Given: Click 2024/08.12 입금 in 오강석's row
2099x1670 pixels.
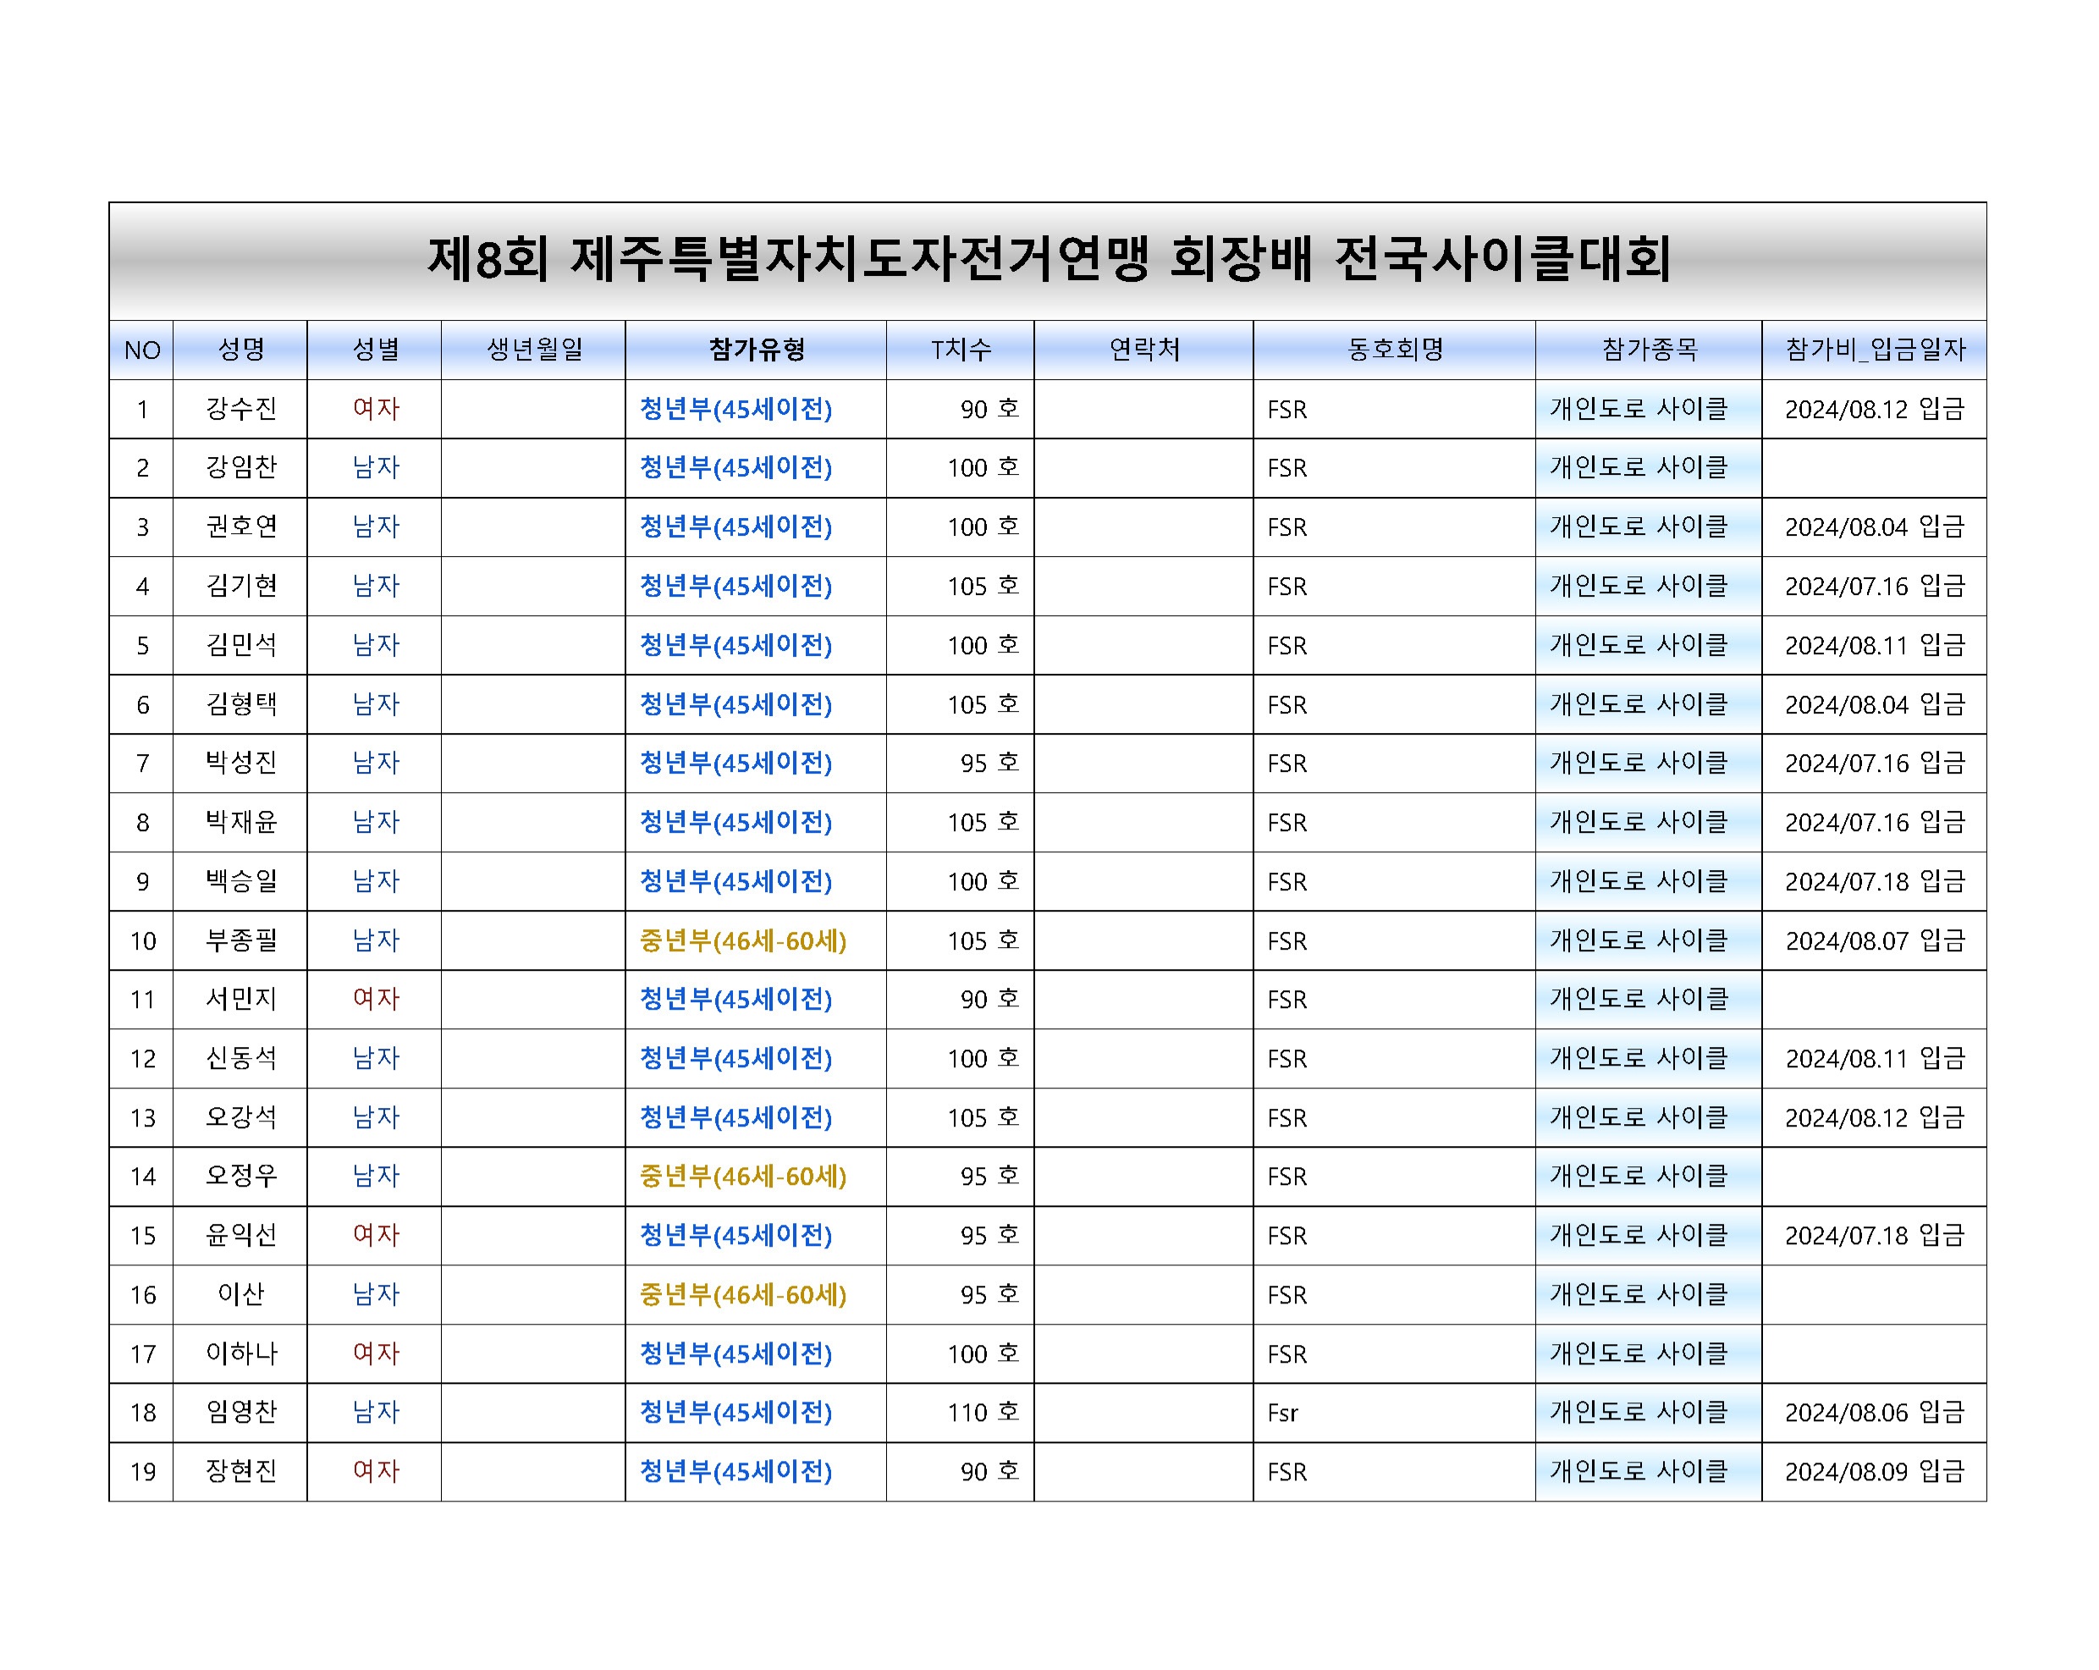Looking at the screenshot, I should [x=1875, y=1119].
